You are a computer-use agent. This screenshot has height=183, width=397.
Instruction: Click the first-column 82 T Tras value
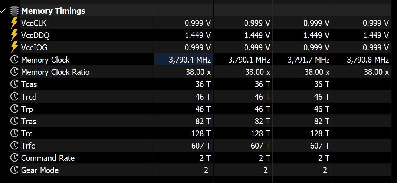coord(203,122)
